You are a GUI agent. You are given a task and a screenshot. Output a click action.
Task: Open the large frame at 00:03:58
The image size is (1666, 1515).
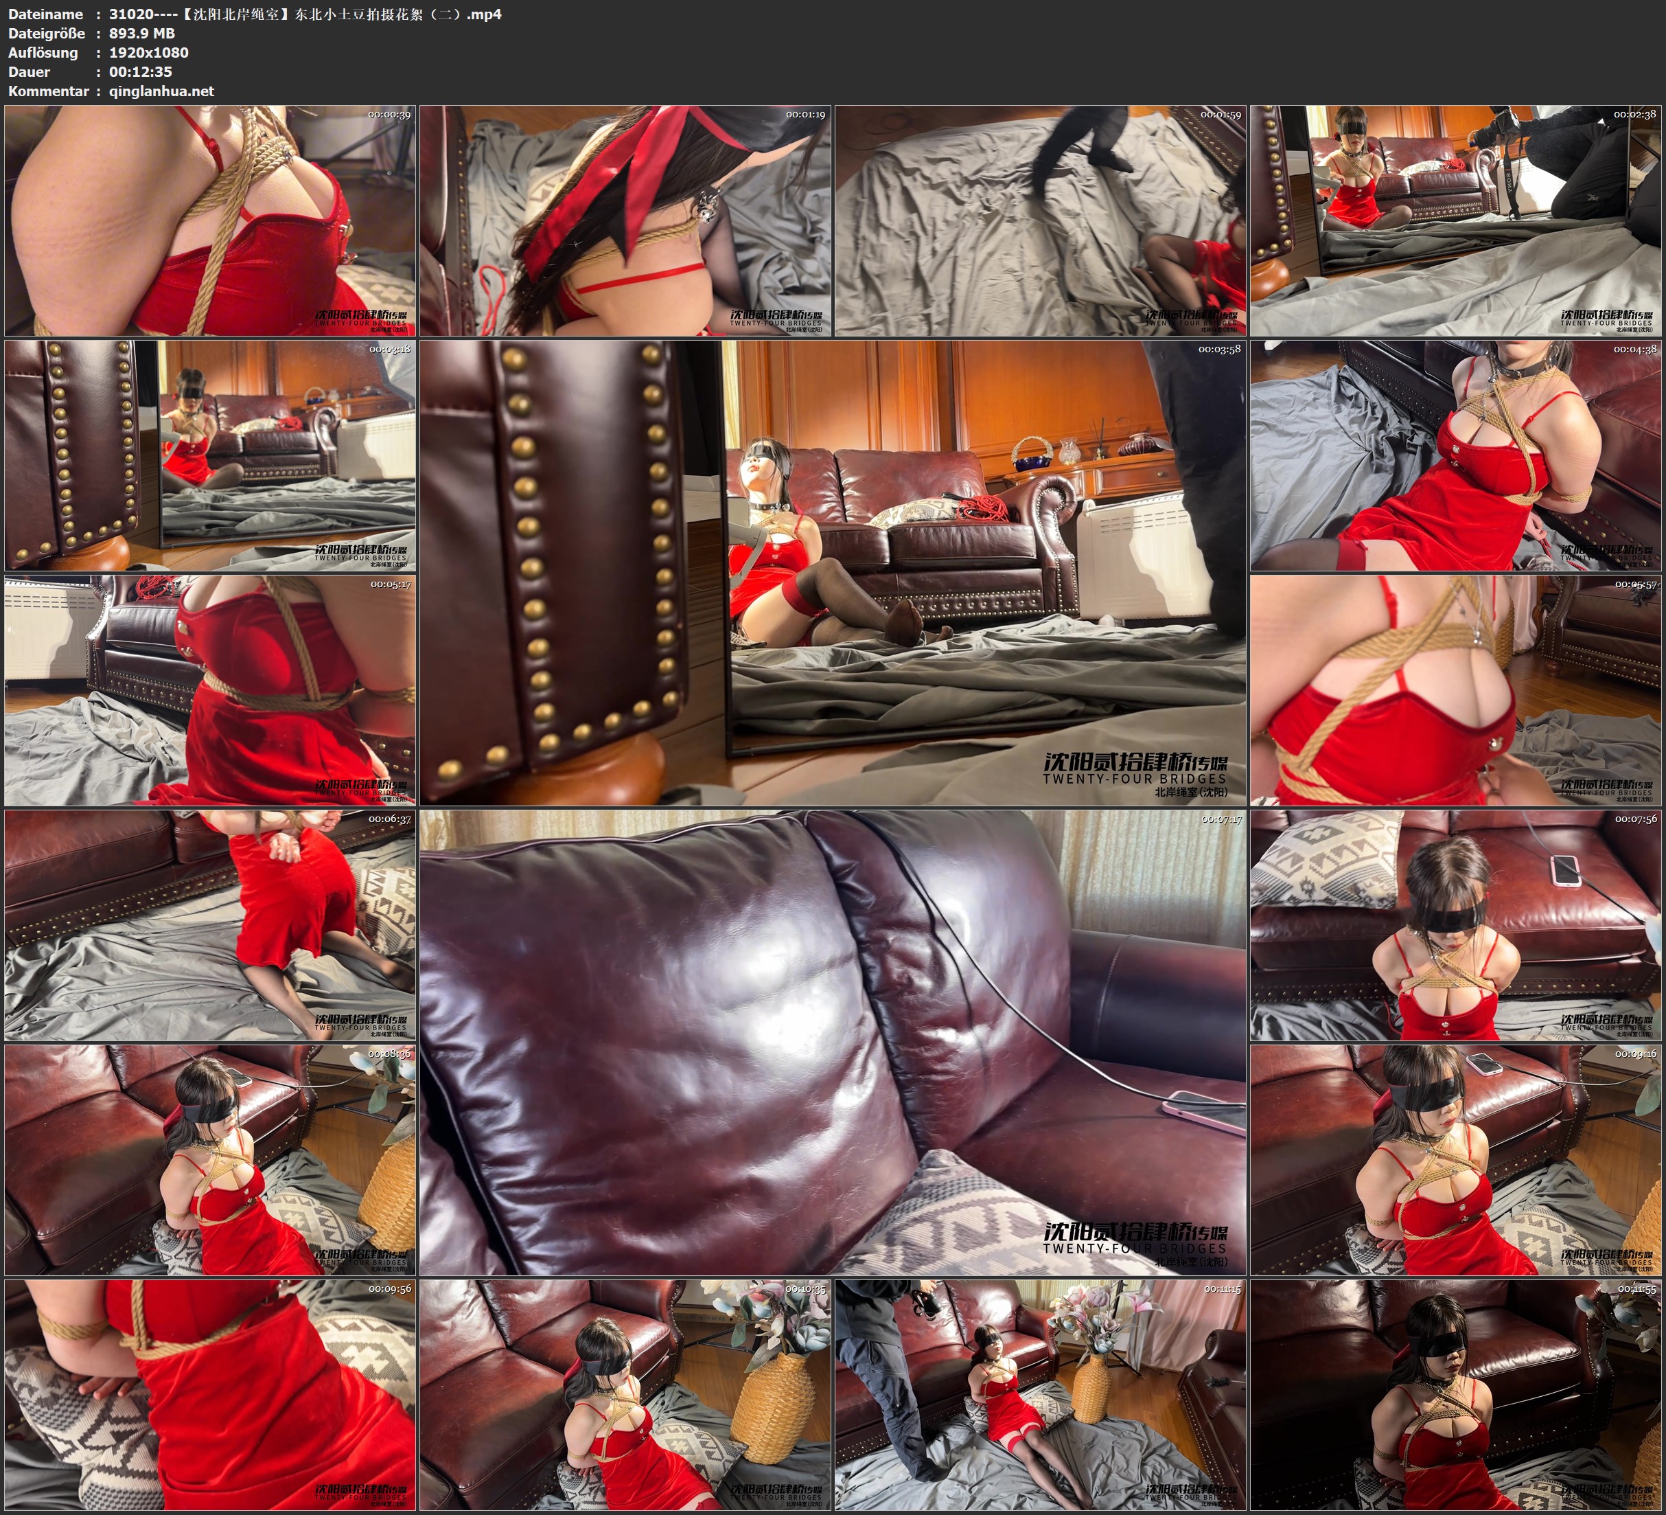833,572
